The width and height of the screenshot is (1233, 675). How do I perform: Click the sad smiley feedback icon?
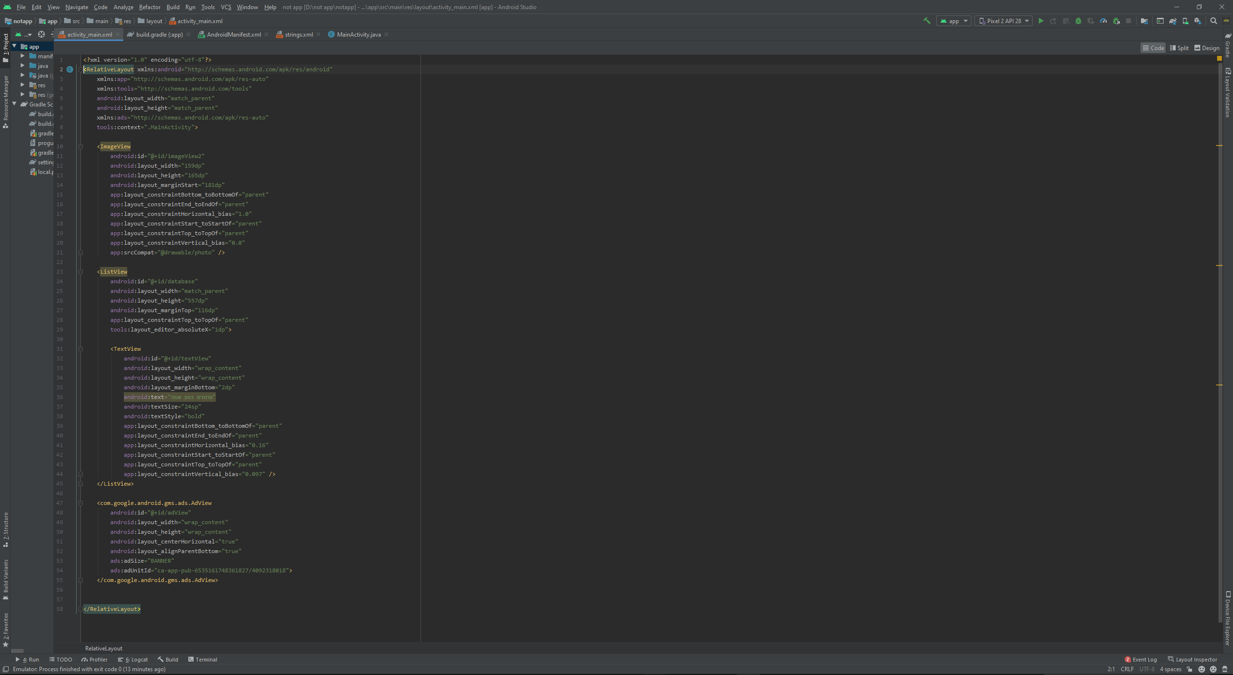pos(1213,669)
